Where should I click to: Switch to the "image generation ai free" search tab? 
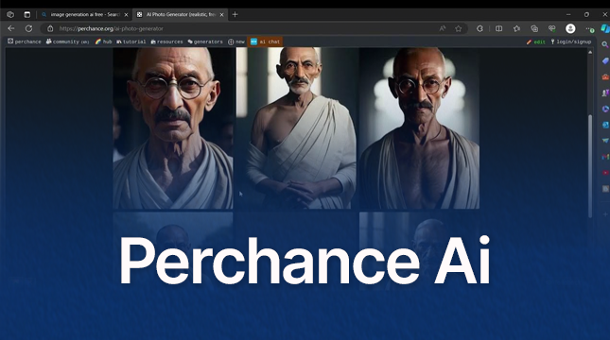(85, 14)
